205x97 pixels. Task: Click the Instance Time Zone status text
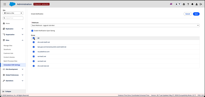click(x=134, y=95)
